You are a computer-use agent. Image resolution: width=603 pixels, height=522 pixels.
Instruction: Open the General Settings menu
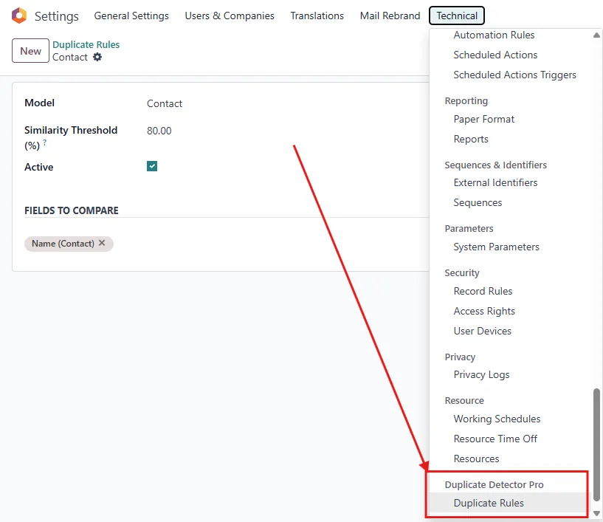(x=131, y=16)
